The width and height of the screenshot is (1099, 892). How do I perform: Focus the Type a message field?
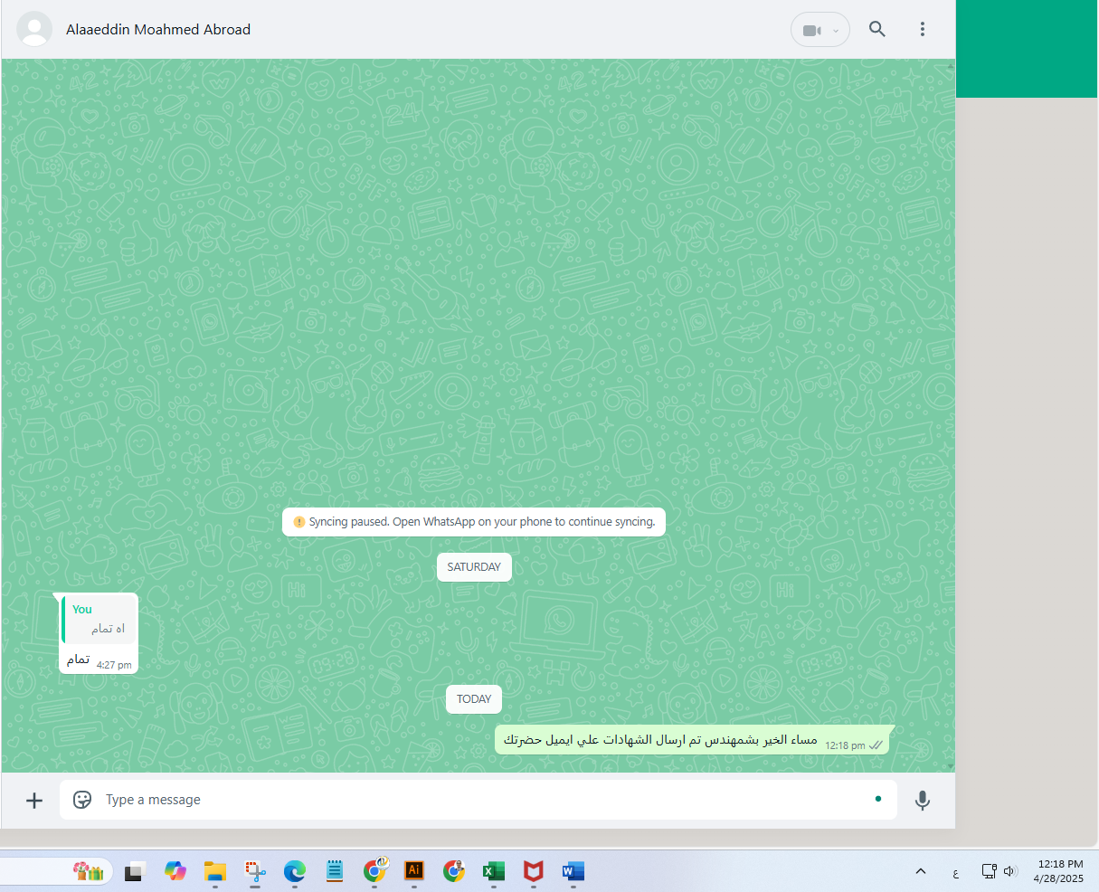pos(478,800)
